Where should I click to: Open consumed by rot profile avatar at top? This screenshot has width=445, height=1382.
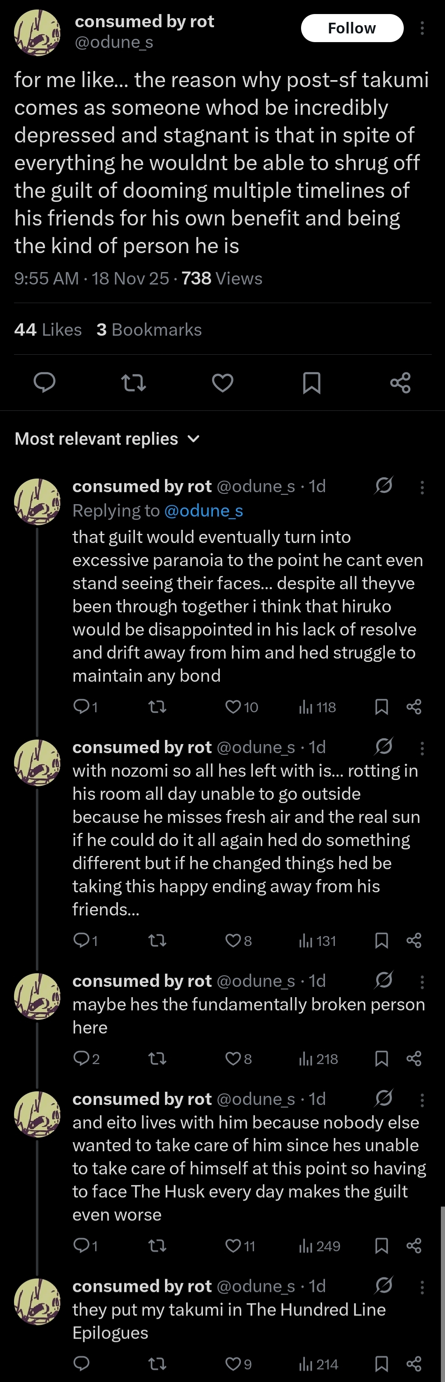click(x=37, y=32)
